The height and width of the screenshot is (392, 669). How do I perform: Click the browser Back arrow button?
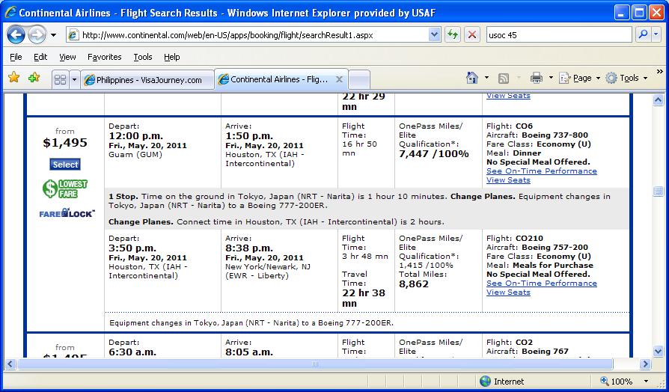tap(16, 35)
